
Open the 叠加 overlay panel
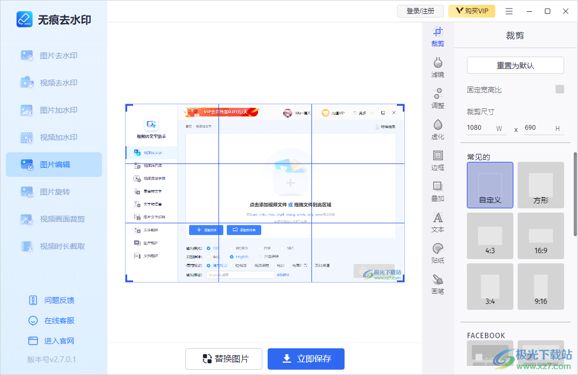(438, 191)
